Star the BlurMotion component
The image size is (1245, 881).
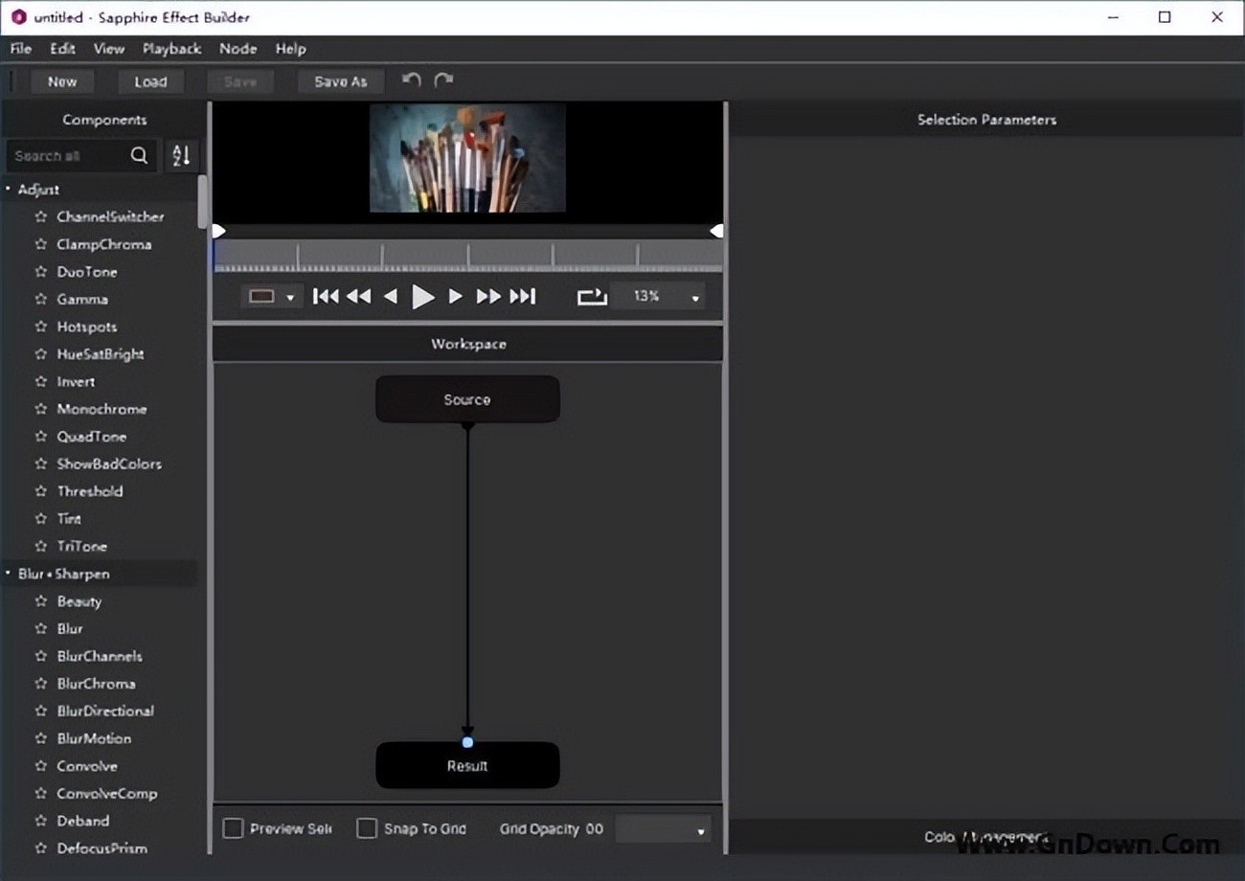[41, 739]
